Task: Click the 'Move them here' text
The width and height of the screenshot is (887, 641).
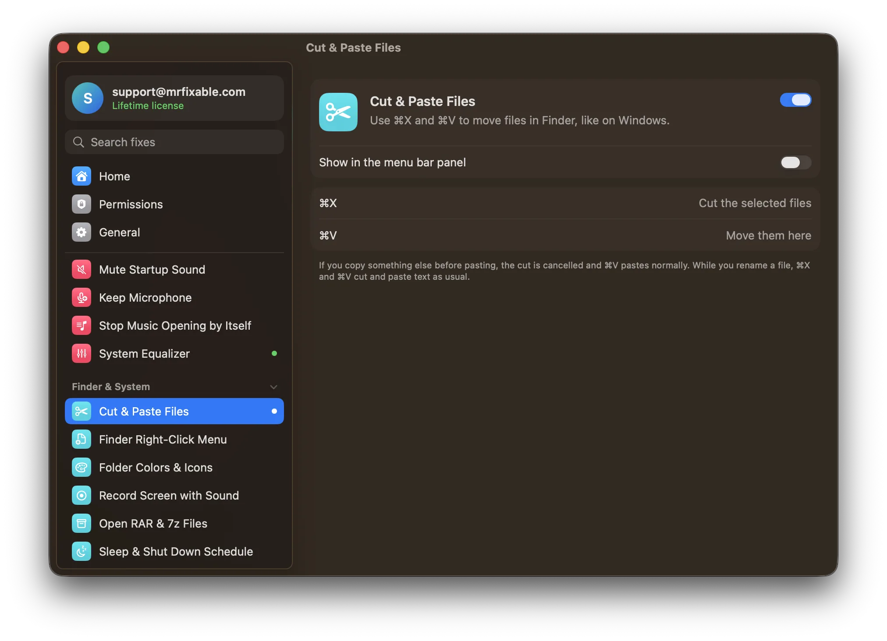Action: point(768,236)
